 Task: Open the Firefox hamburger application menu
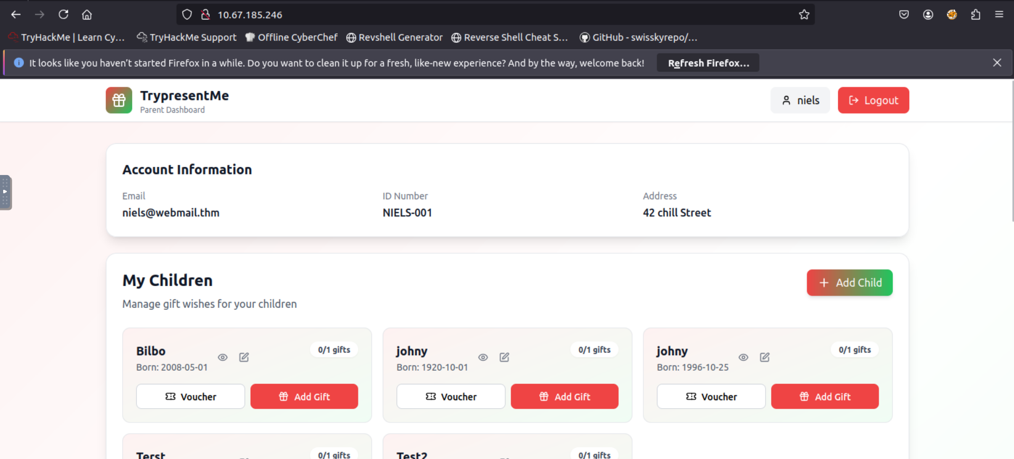999,15
